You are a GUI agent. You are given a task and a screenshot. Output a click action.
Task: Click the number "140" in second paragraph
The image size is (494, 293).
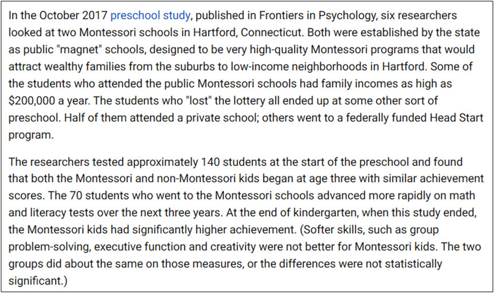[x=210, y=162]
